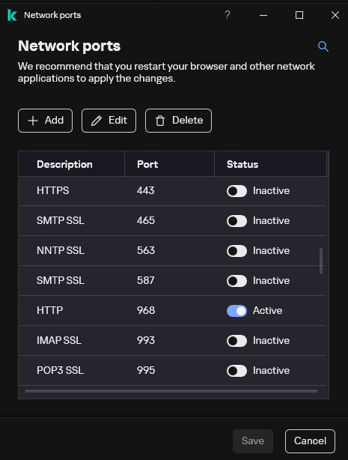This screenshot has width=348, height=460.
Task: Click the vertical scrollbar thumb in table
Action: [321, 261]
